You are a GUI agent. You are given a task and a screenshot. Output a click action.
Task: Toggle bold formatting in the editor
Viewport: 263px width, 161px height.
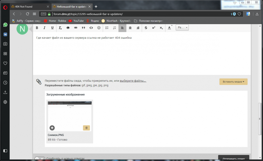point(37,28)
